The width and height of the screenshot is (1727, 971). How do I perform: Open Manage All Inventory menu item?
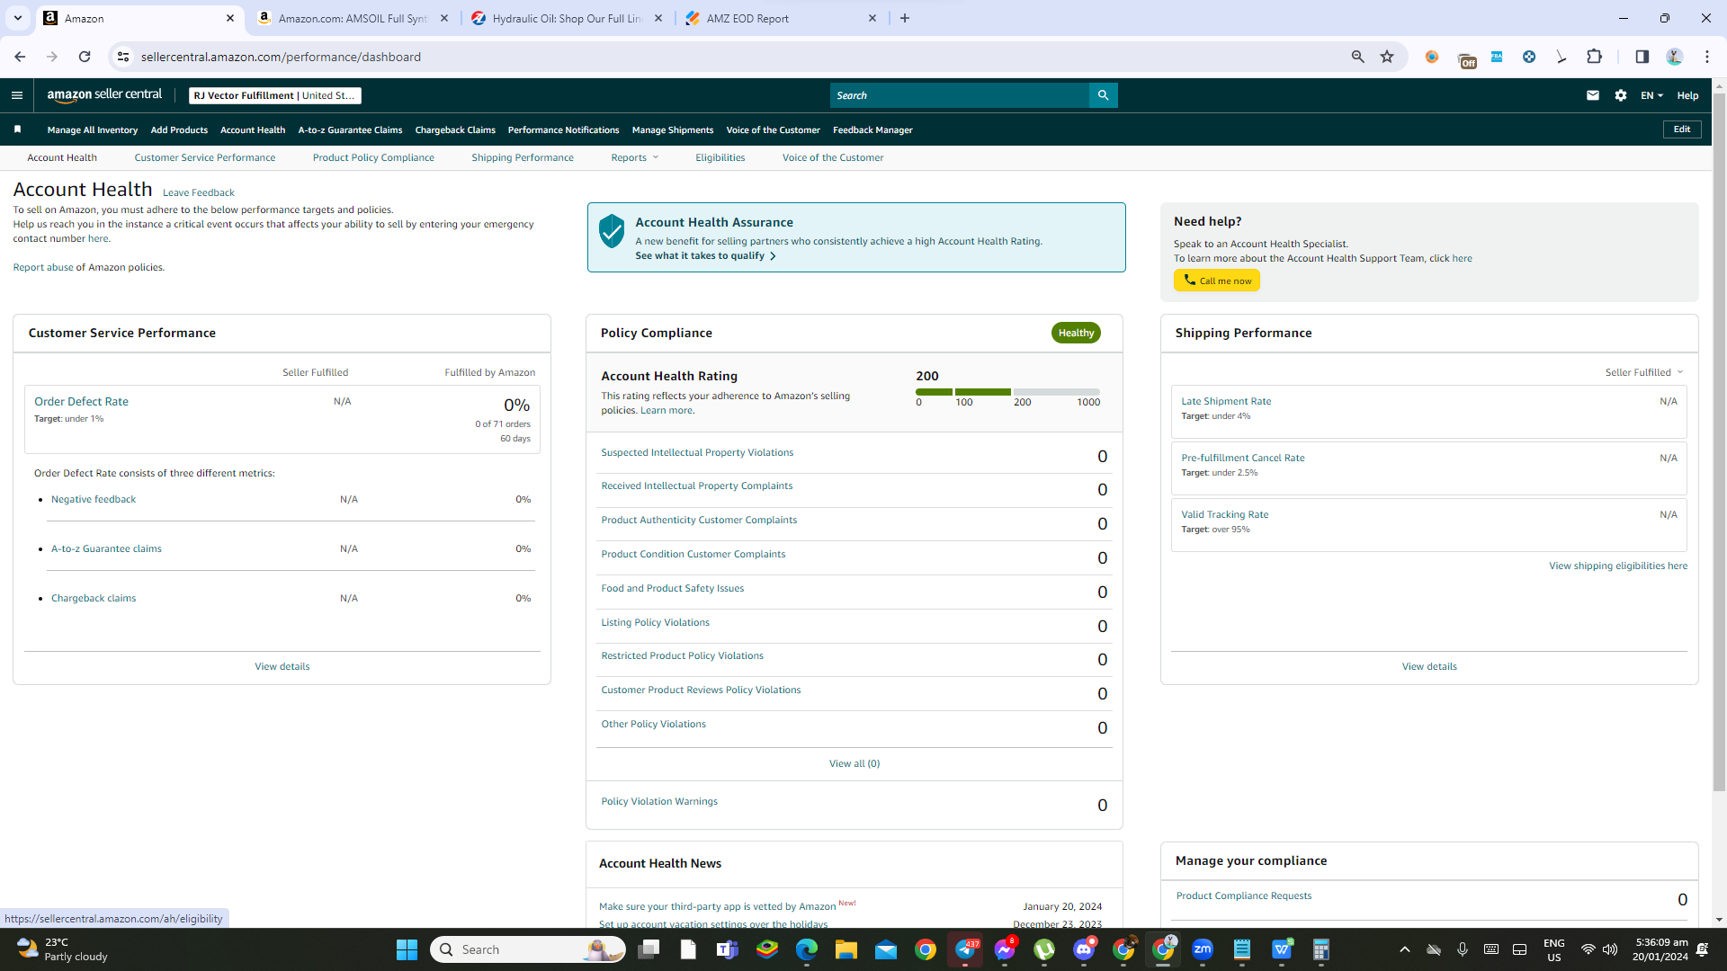point(93,129)
